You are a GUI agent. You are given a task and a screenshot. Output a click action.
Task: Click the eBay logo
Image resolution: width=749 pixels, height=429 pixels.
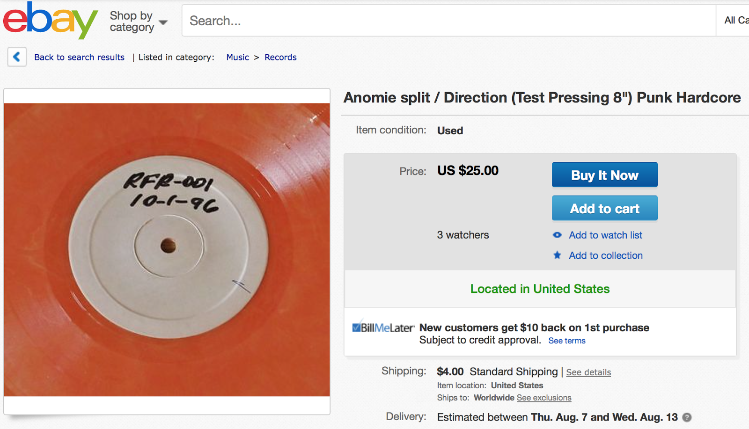click(x=50, y=21)
